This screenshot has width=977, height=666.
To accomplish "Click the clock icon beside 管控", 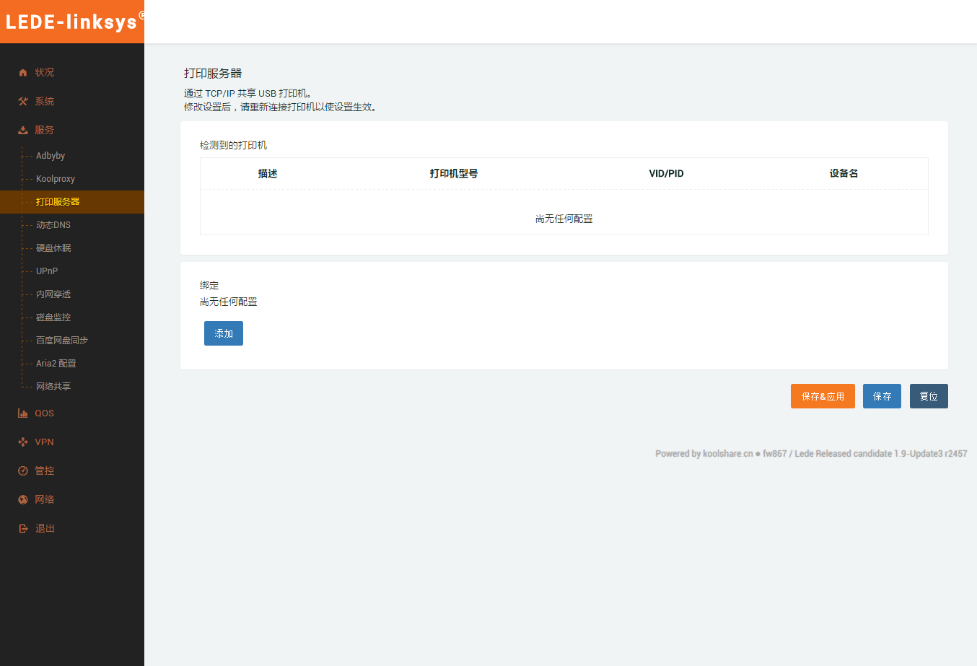I will (23, 470).
